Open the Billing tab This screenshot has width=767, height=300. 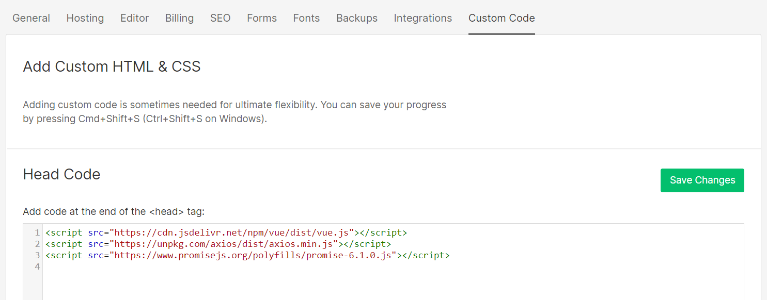click(179, 18)
